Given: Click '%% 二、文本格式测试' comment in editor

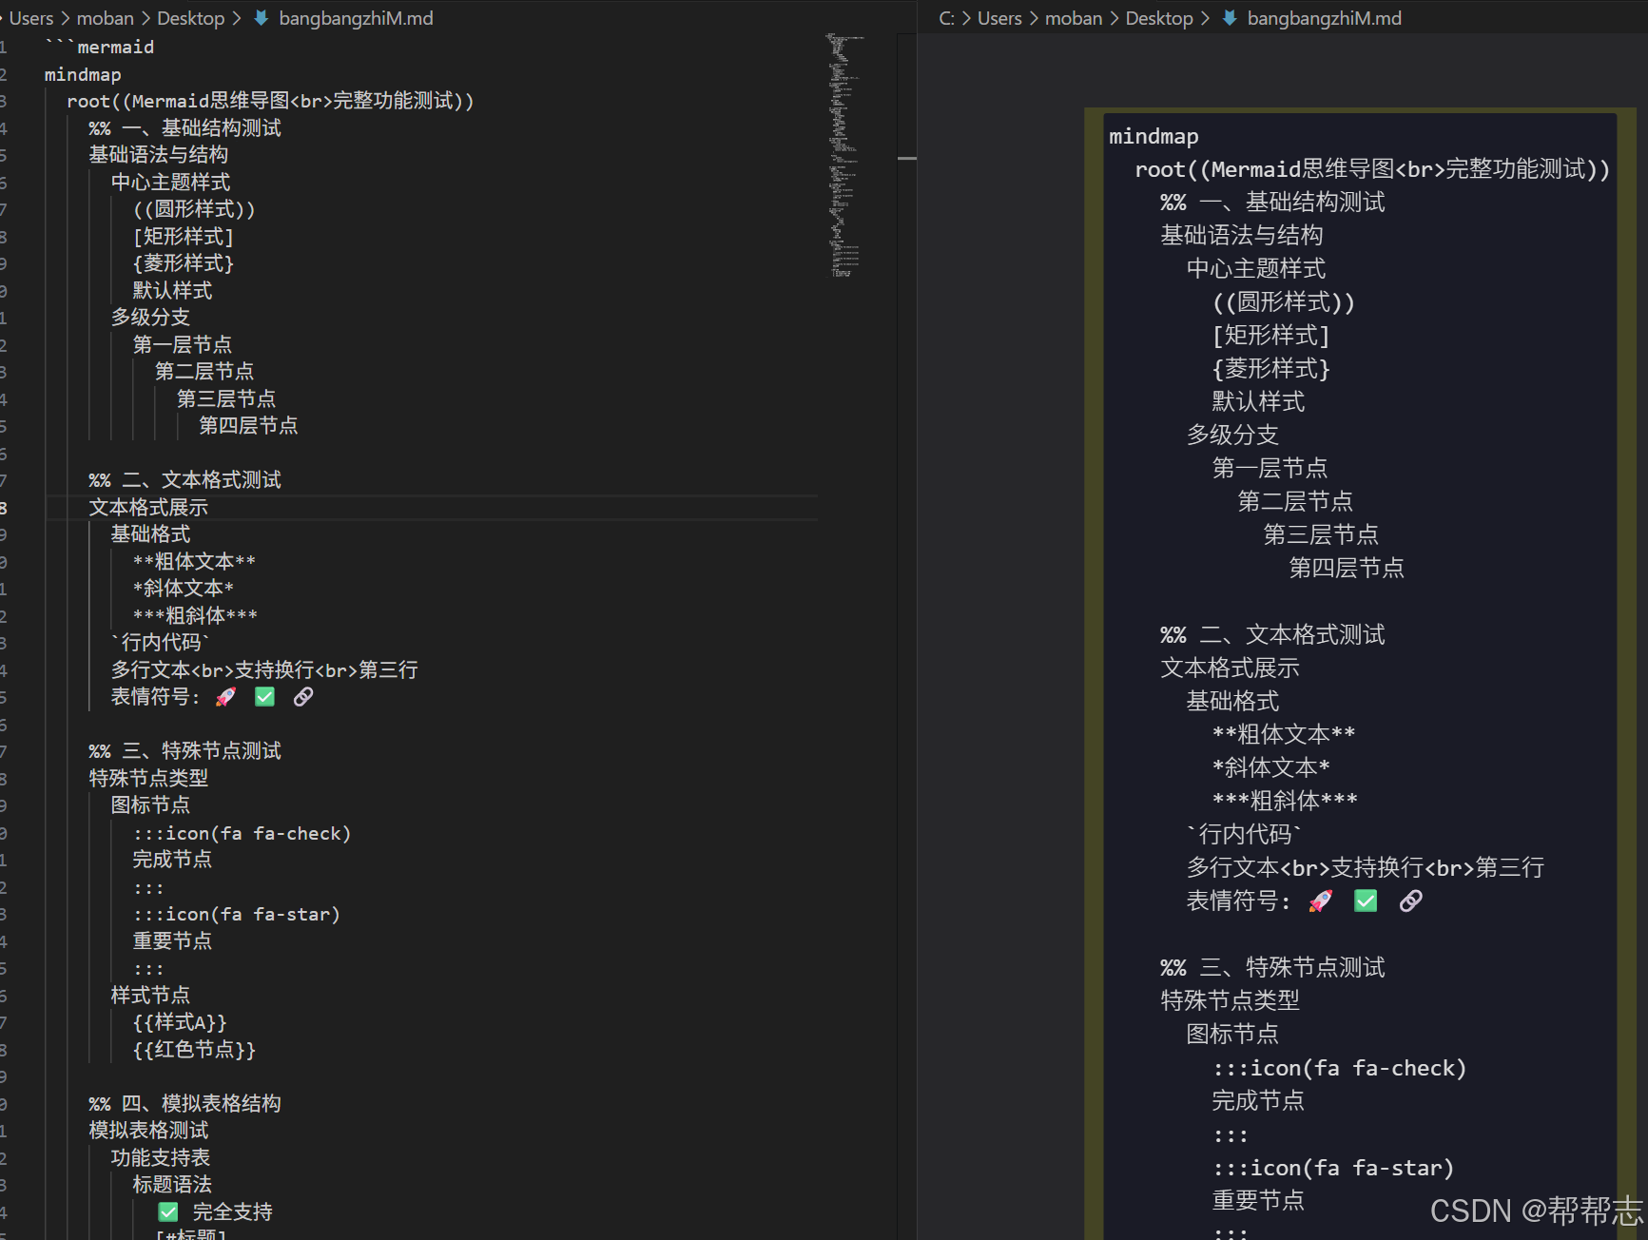Looking at the screenshot, I should coord(184,479).
